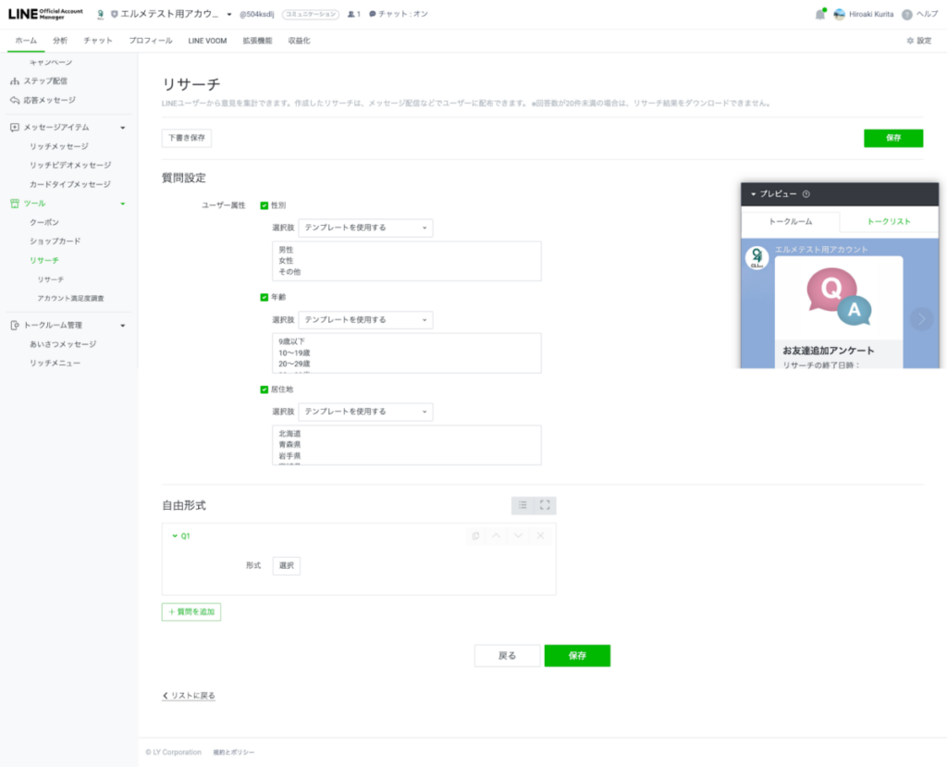947x767 pixels.
Task: Collapse the プレビュー panel
Action: point(754,194)
